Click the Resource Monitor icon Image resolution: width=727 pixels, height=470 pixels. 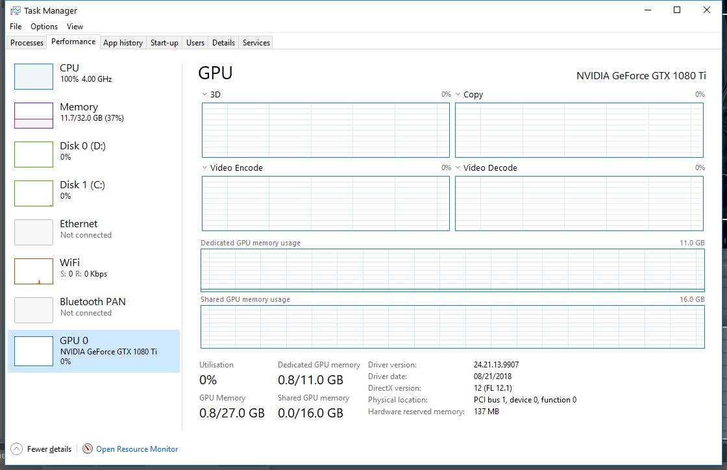[88, 449]
